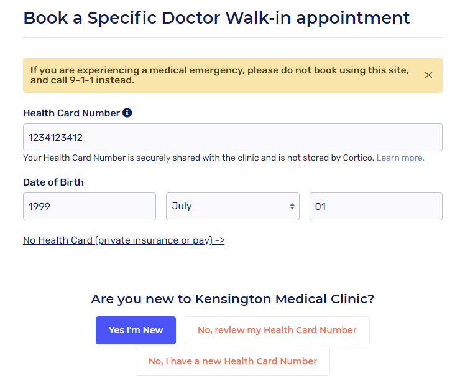Click the Are you new to Kensington question
This screenshot has height=388, width=460.
point(232,299)
